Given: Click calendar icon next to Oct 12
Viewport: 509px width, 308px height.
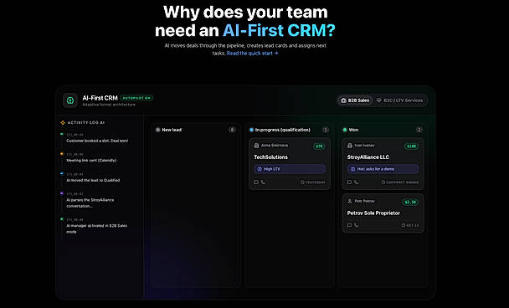Looking at the screenshot, I should tap(404, 225).
